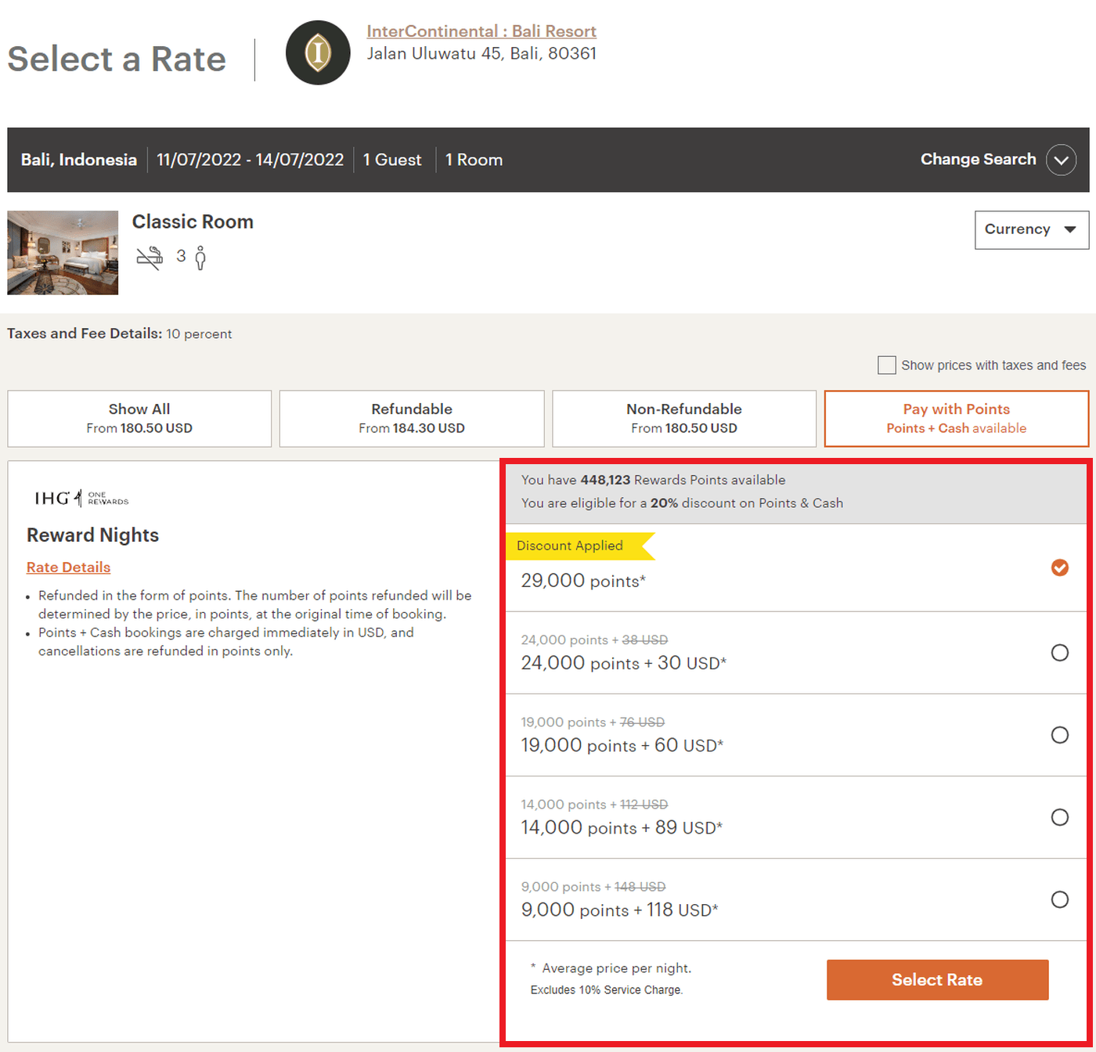Click the Excludes 10% Service Charge note
Image resolution: width=1096 pixels, height=1052 pixels.
click(607, 990)
